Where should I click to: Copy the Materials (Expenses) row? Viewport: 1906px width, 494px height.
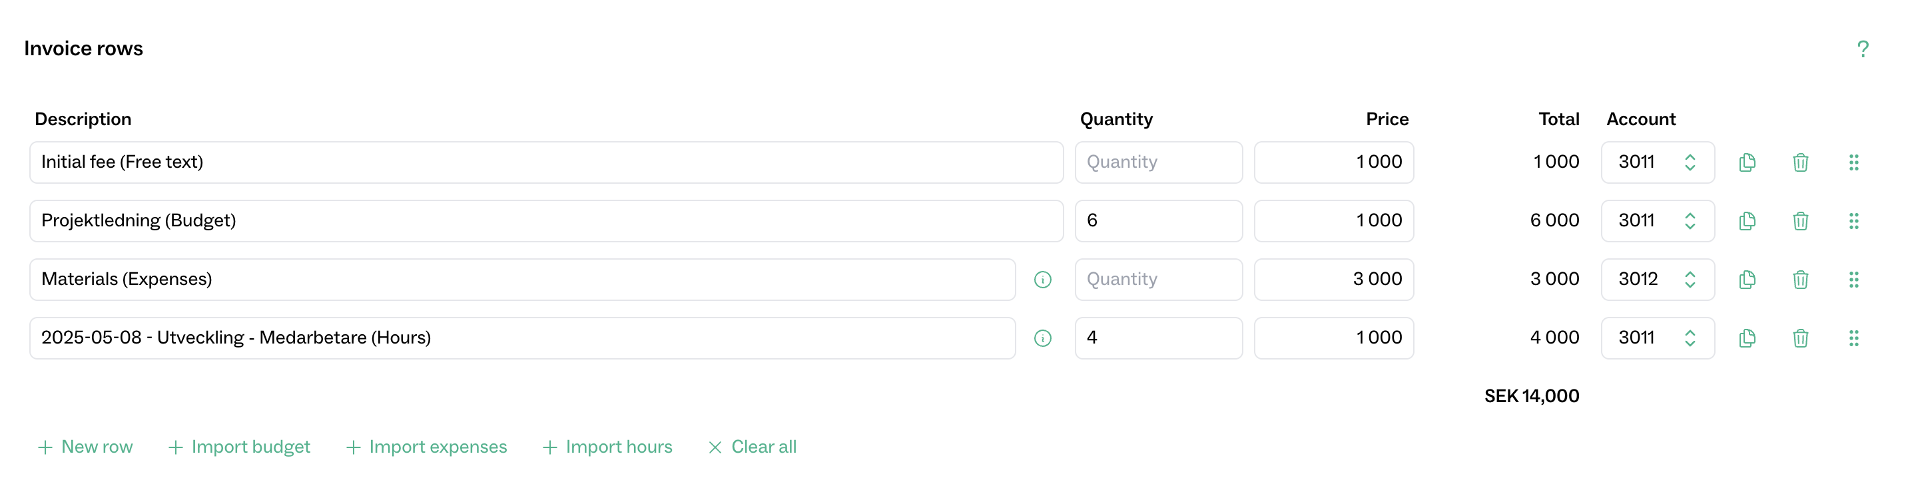pyautogui.click(x=1746, y=279)
